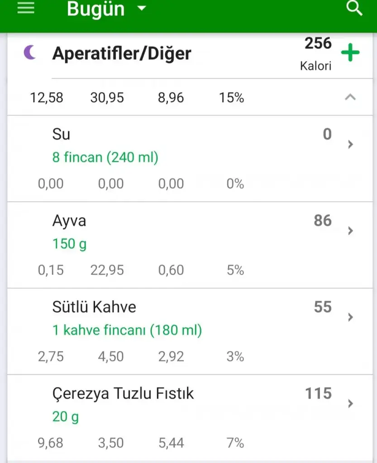Tap the 8 fincan (240 ml) serving
This screenshot has height=463, width=377.
point(105,158)
